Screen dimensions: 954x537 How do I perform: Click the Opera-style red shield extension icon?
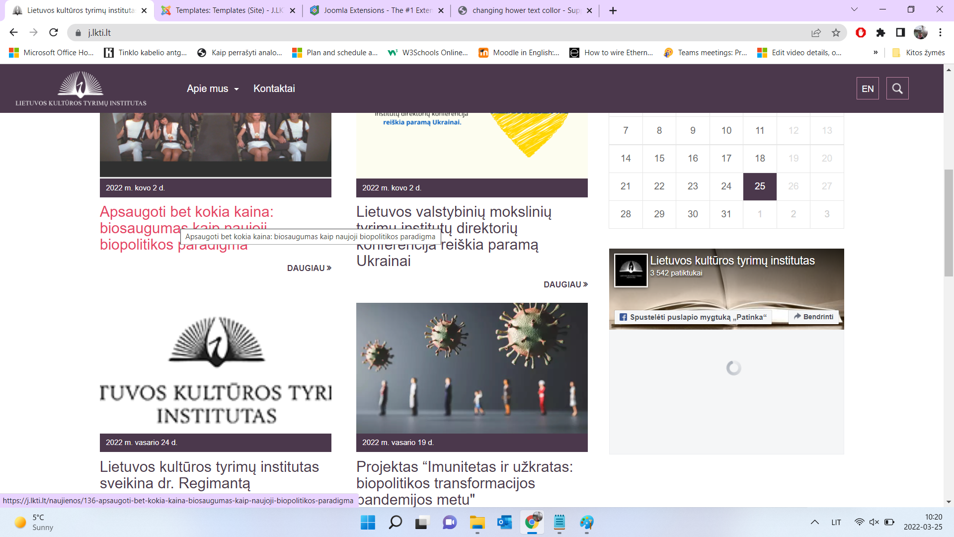click(861, 32)
